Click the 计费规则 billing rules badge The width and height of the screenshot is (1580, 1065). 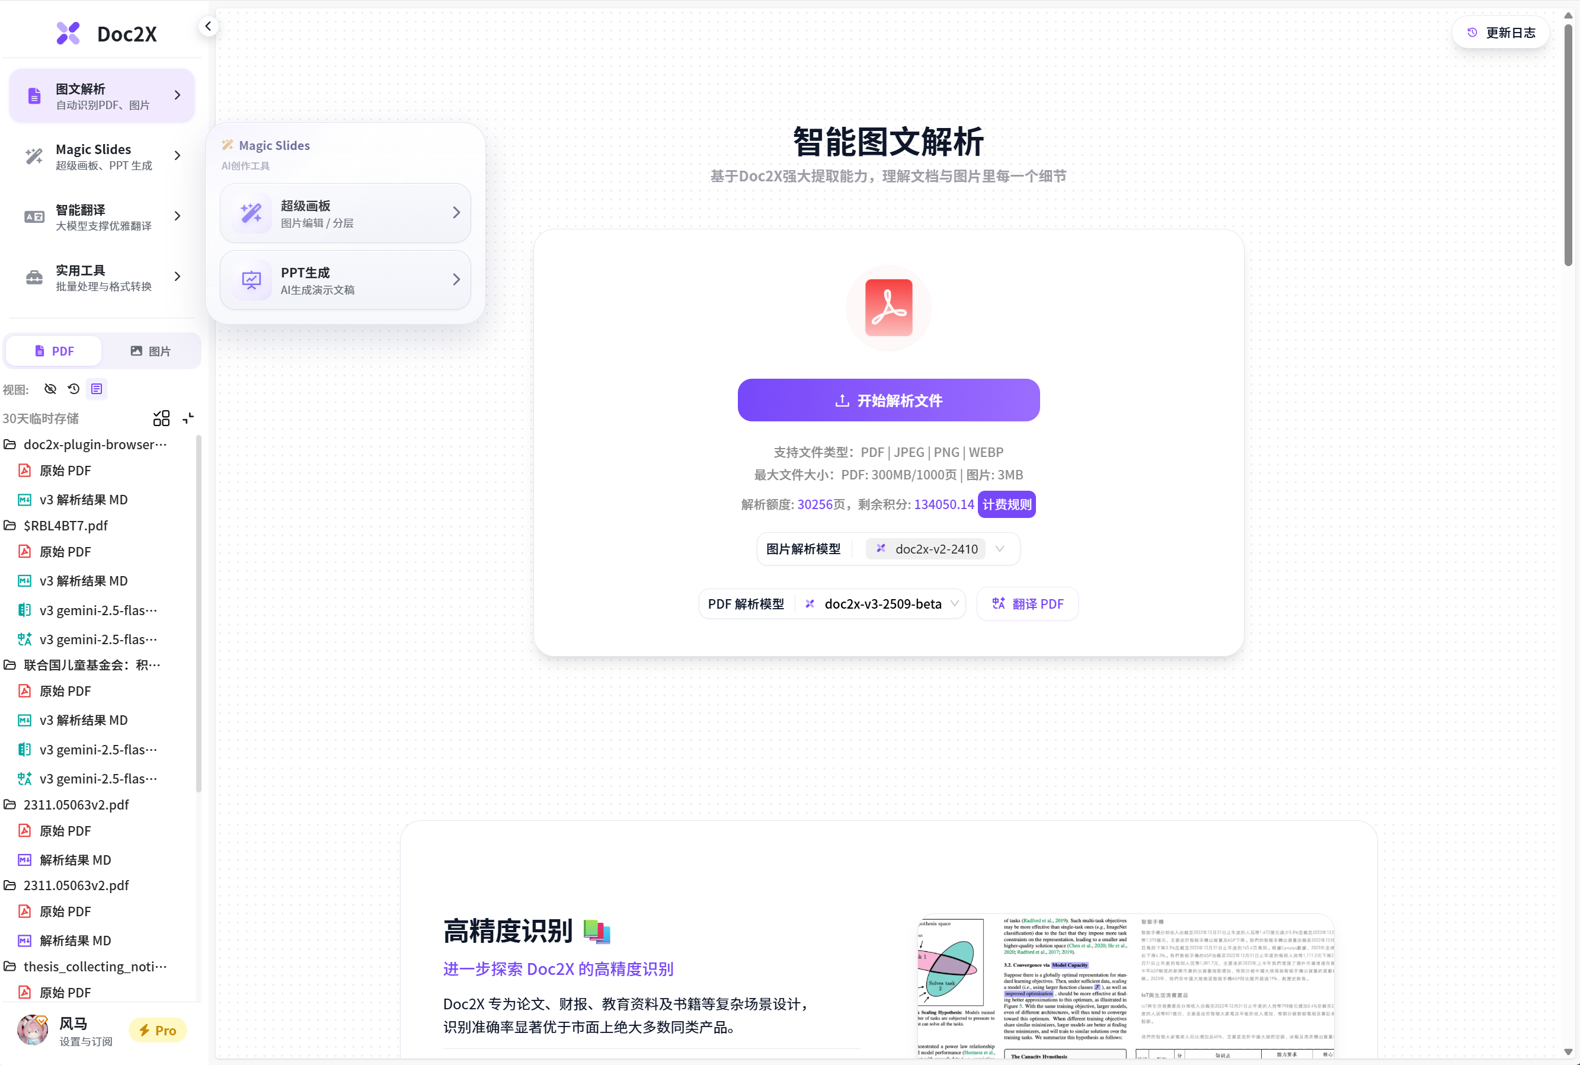point(1006,504)
